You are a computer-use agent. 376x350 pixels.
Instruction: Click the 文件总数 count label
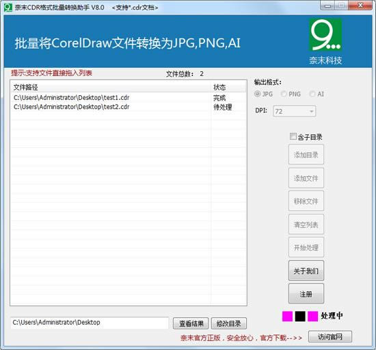tap(185, 74)
